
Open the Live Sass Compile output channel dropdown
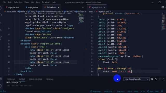tap(136, 79)
